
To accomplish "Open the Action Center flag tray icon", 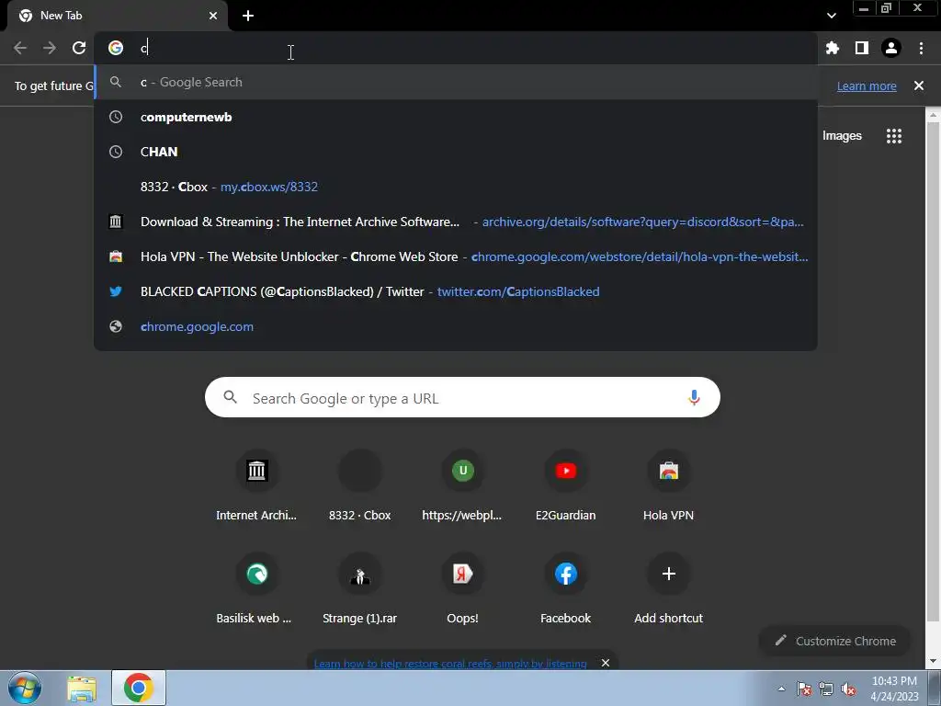I will [803, 689].
